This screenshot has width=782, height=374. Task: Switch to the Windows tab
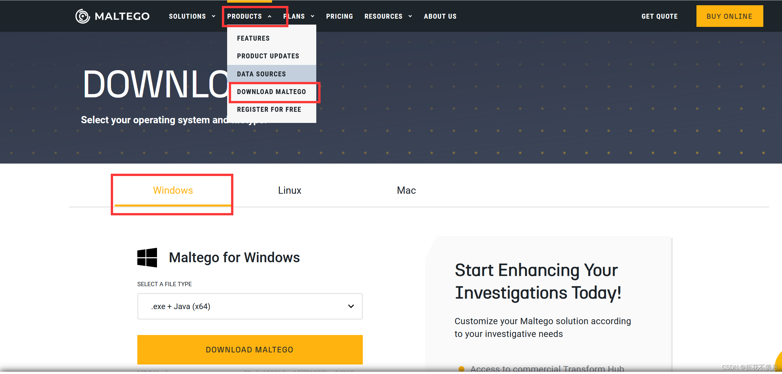click(x=173, y=190)
